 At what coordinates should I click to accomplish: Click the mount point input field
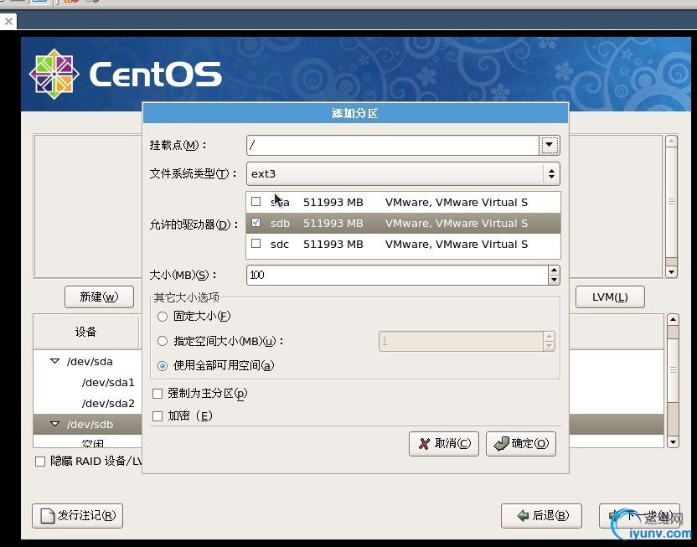click(x=393, y=145)
